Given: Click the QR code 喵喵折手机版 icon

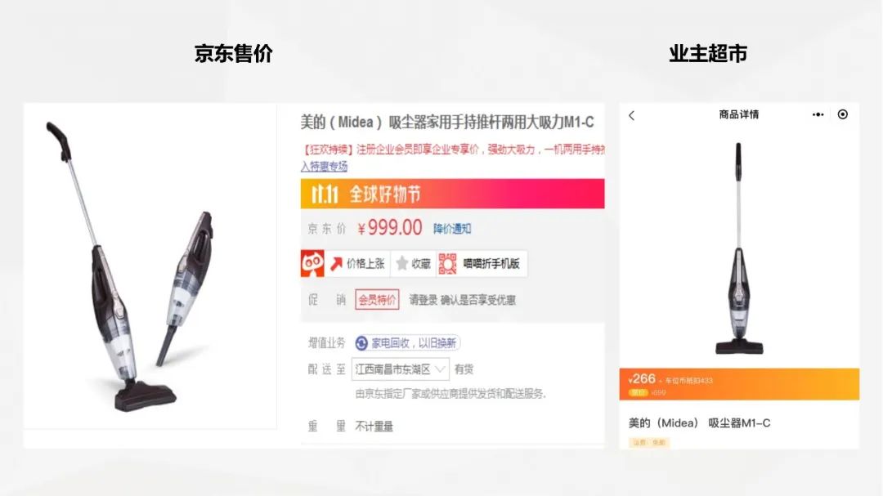Looking at the screenshot, I should tap(447, 263).
